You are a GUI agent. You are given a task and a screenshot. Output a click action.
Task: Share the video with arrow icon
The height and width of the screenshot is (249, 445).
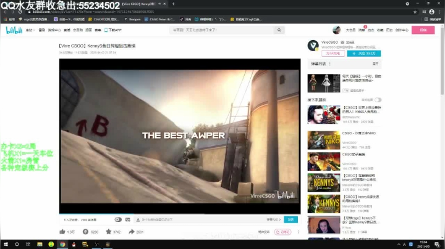point(132,232)
